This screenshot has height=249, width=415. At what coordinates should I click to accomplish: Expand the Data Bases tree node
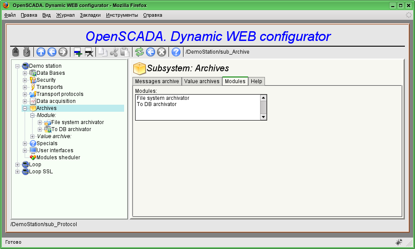click(25, 73)
